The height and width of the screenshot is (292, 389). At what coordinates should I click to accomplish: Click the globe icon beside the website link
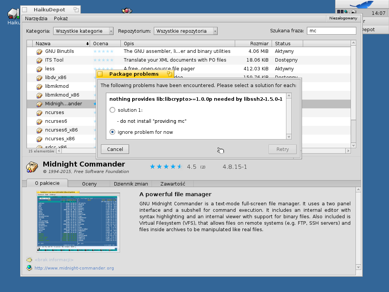coord(29,268)
